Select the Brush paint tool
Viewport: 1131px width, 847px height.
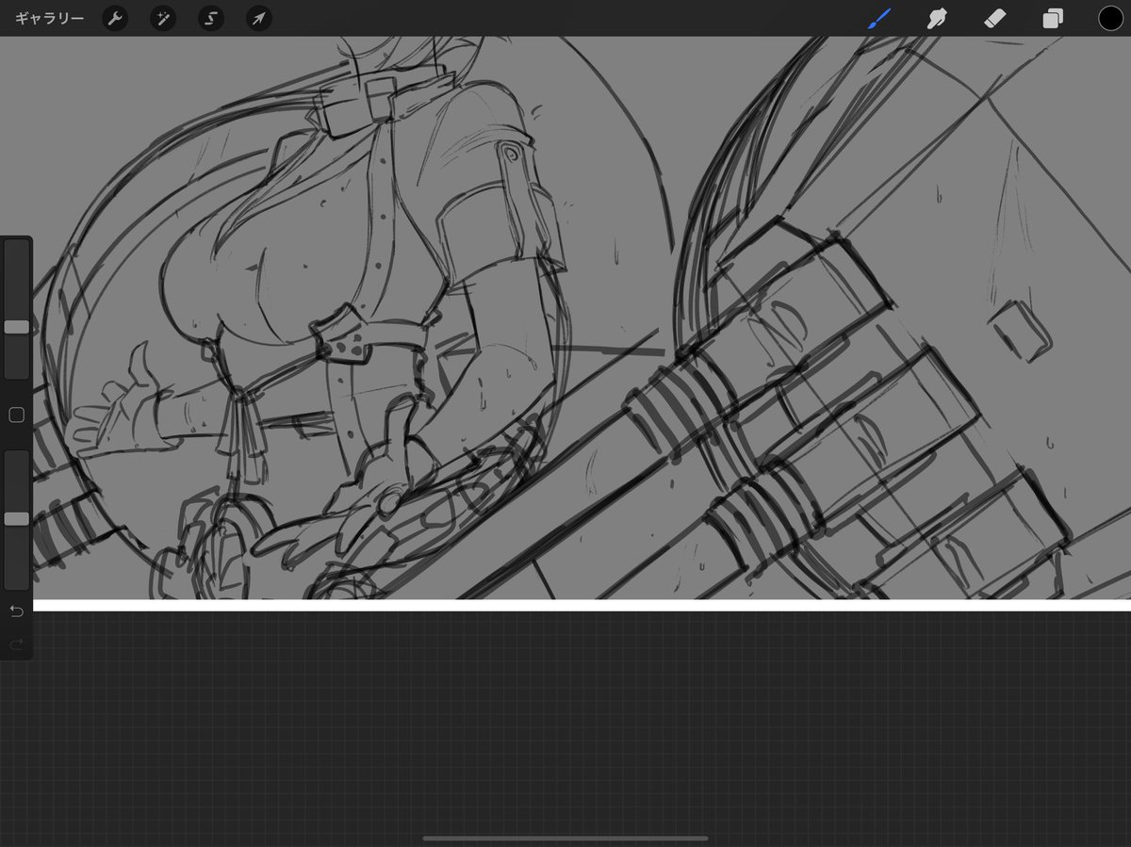coord(879,19)
